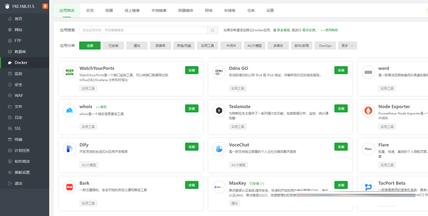Filter apps by AI/大模型 category button
This screenshot has width=428, height=216.
tap(254, 46)
